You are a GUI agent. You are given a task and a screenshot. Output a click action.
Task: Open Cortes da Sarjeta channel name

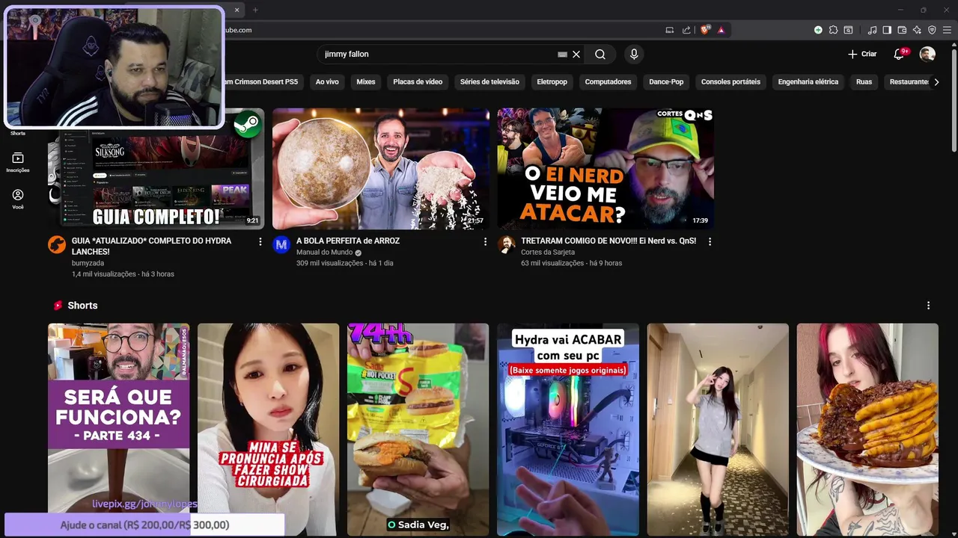tap(548, 253)
